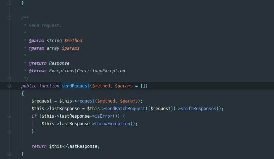Click the @throws tag
This screenshot has height=159, width=274.
tap(38, 71)
